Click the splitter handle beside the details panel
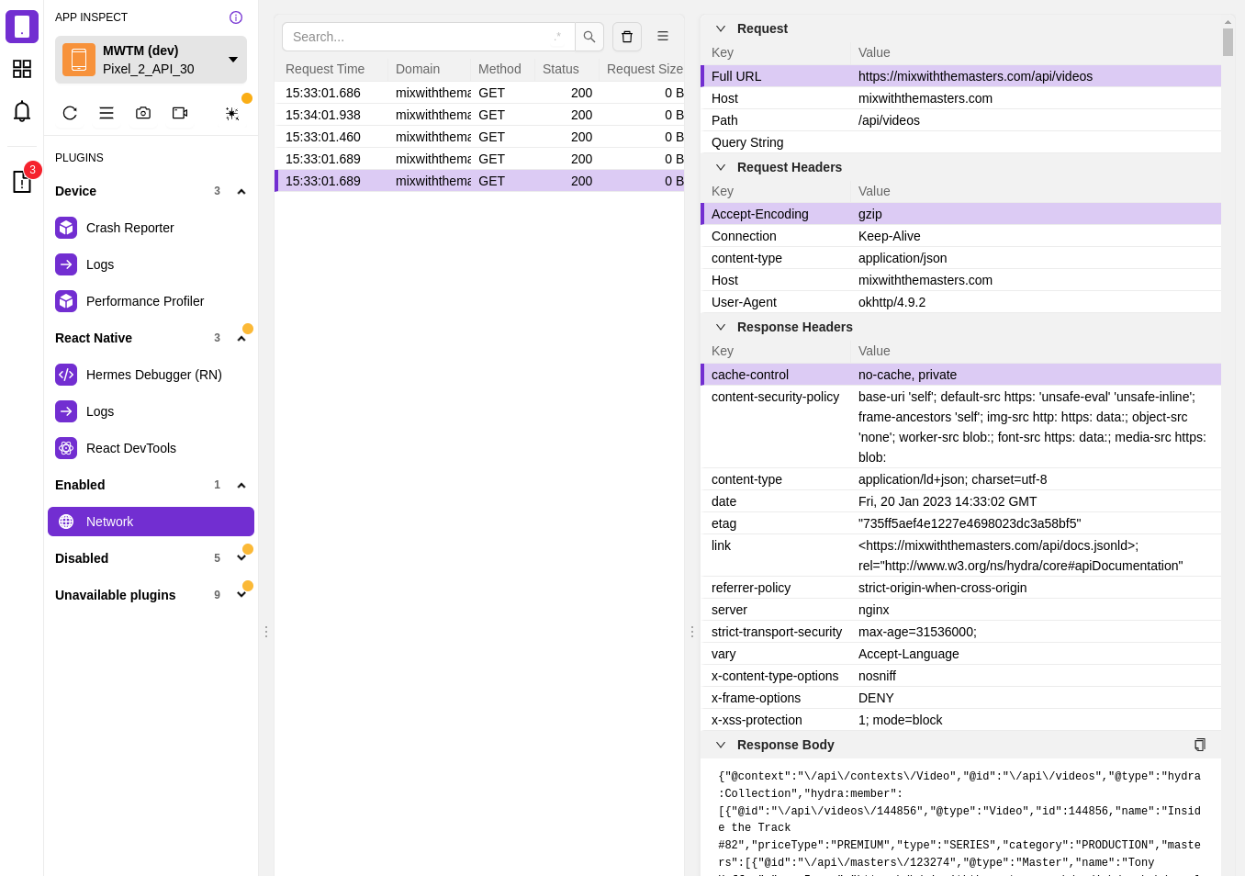 click(692, 632)
